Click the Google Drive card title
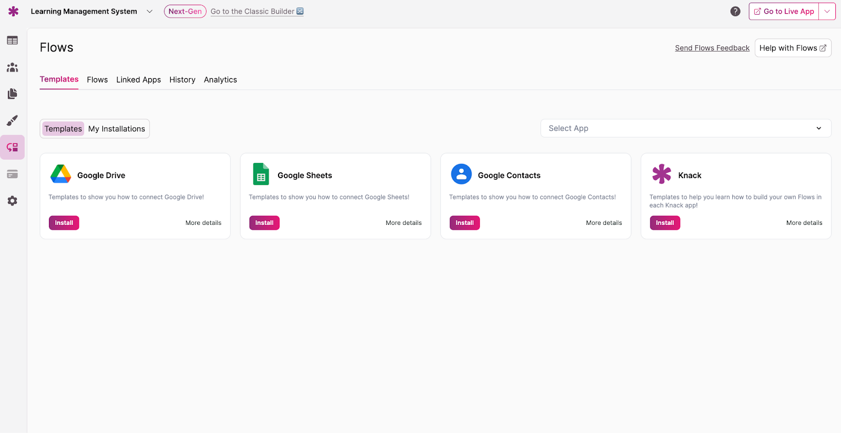The height and width of the screenshot is (433, 841). click(x=101, y=176)
